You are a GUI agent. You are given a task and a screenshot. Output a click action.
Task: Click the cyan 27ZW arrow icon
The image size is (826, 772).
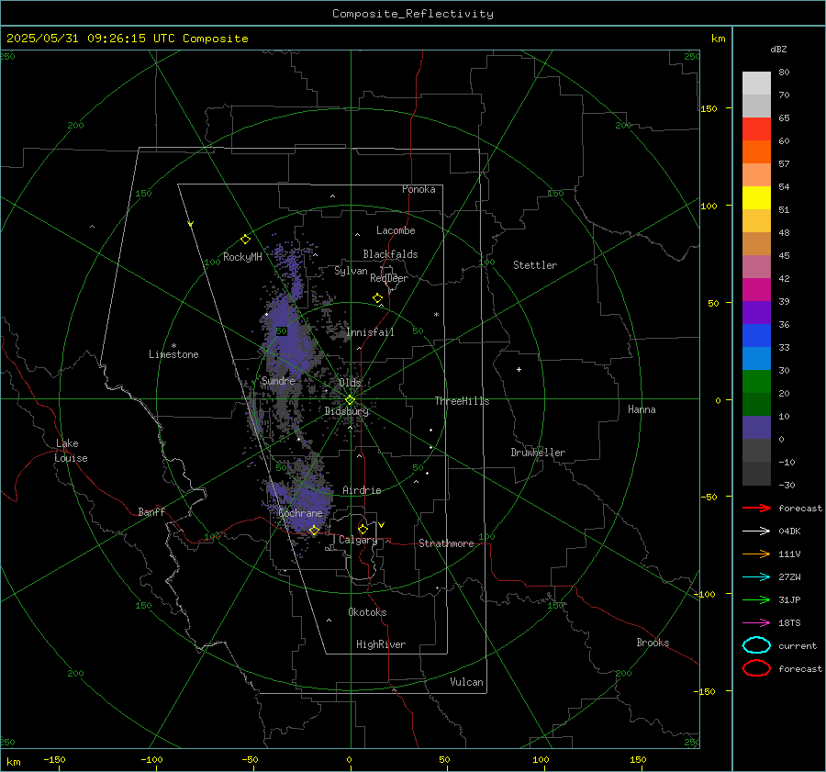pos(756,577)
